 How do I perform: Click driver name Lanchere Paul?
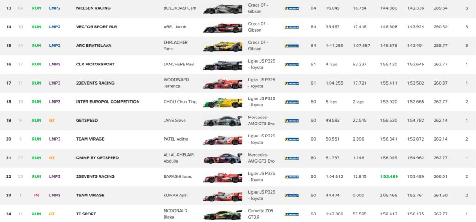coord(178,65)
